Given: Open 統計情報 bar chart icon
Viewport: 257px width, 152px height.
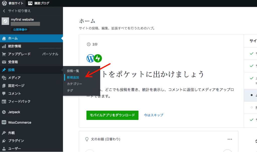Looking at the screenshot, I should (4, 46).
